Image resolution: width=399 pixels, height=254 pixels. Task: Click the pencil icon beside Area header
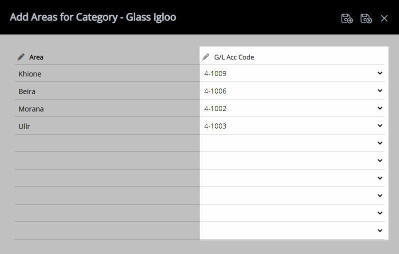tap(21, 57)
